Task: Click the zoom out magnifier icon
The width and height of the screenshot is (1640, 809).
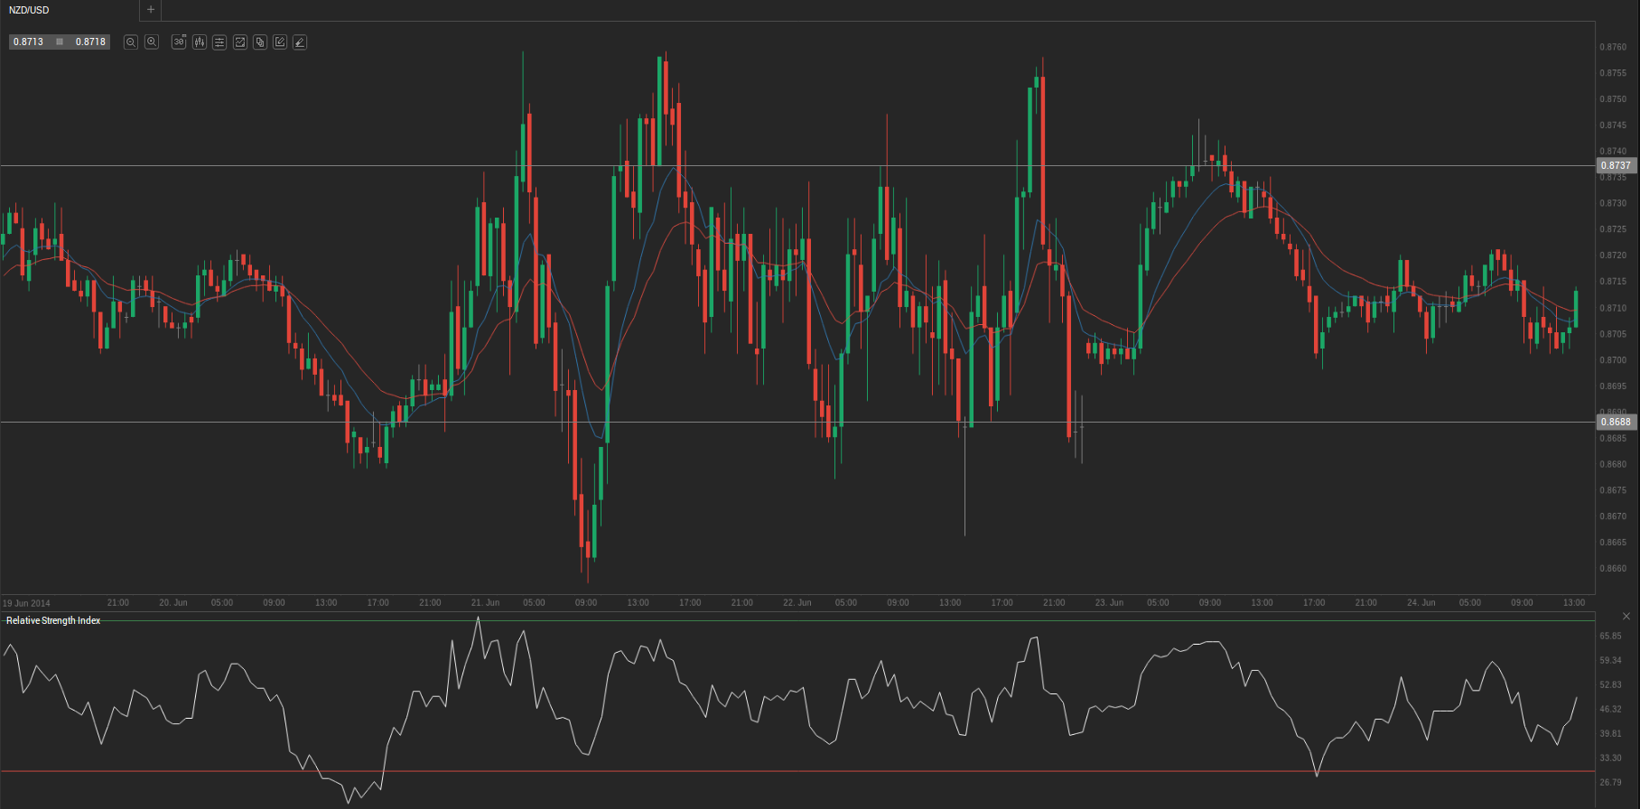Action: (x=131, y=42)
